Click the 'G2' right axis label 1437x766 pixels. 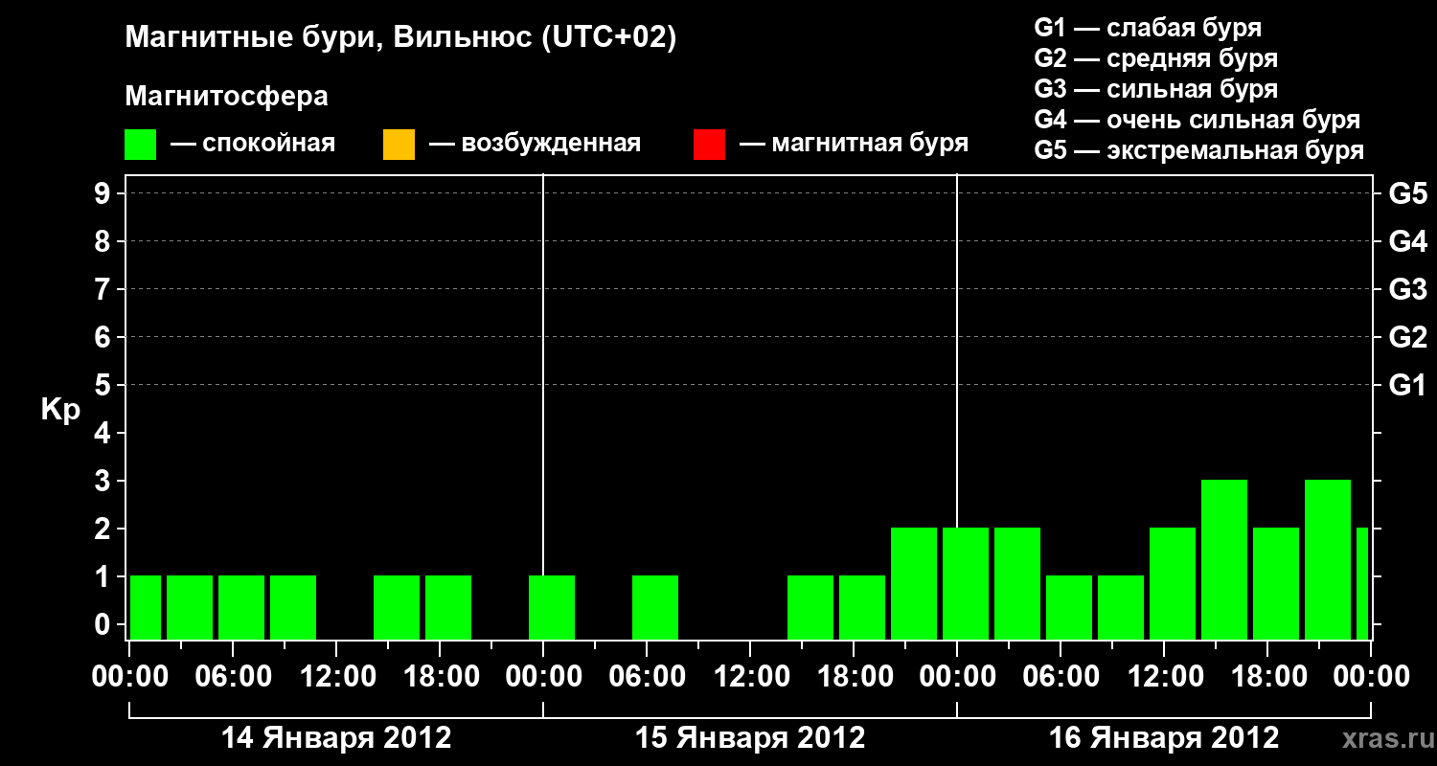(1408, 338)
